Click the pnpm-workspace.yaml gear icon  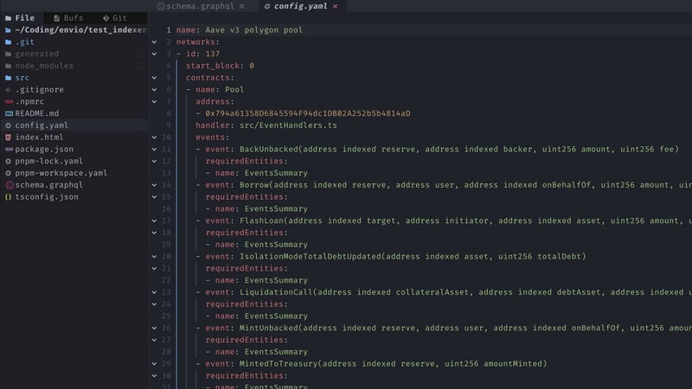8,173
